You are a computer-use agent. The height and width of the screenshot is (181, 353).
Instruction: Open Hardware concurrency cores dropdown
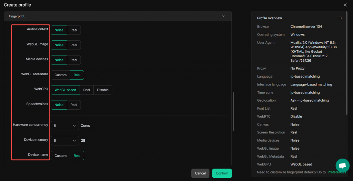click(65, 126)
